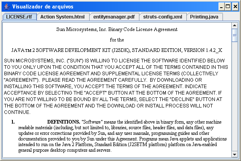Click the Java coffee cup icon in title bar

(6, 6)
